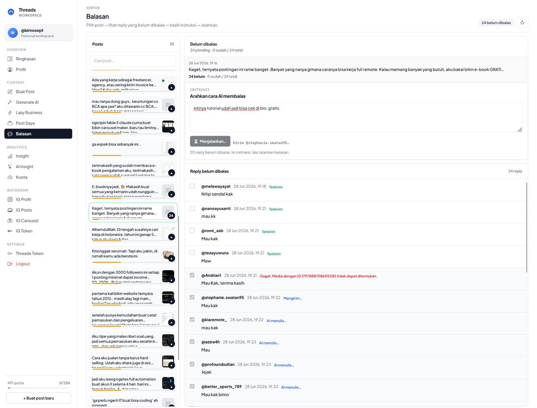
Task: Click the hourglass icon on Menjalankan button
Action: pos(196,141)
